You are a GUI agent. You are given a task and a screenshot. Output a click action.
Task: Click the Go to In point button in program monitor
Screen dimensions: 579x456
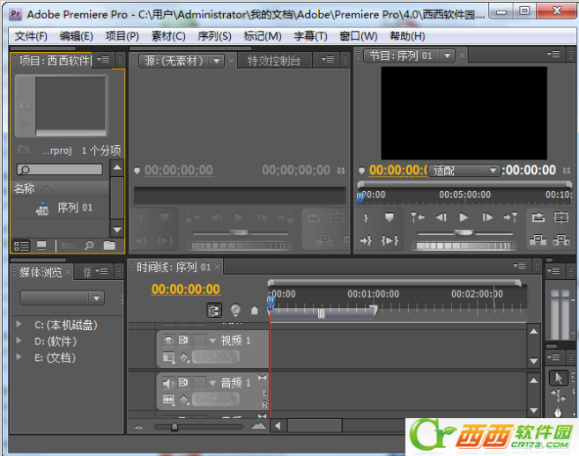366,241
